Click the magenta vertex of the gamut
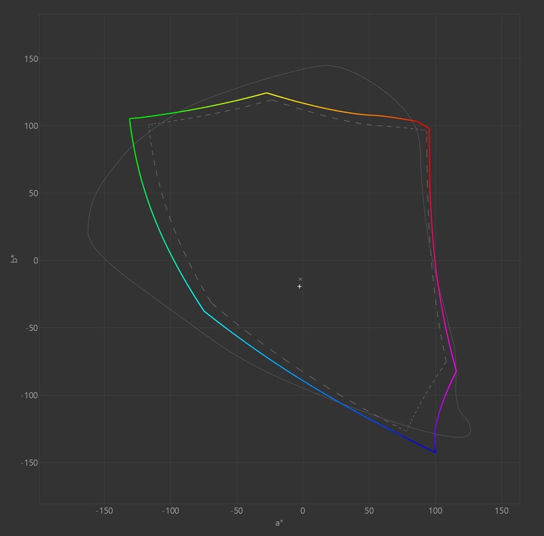Viewport: 544px width, 536px height. (x=456, y=371)
